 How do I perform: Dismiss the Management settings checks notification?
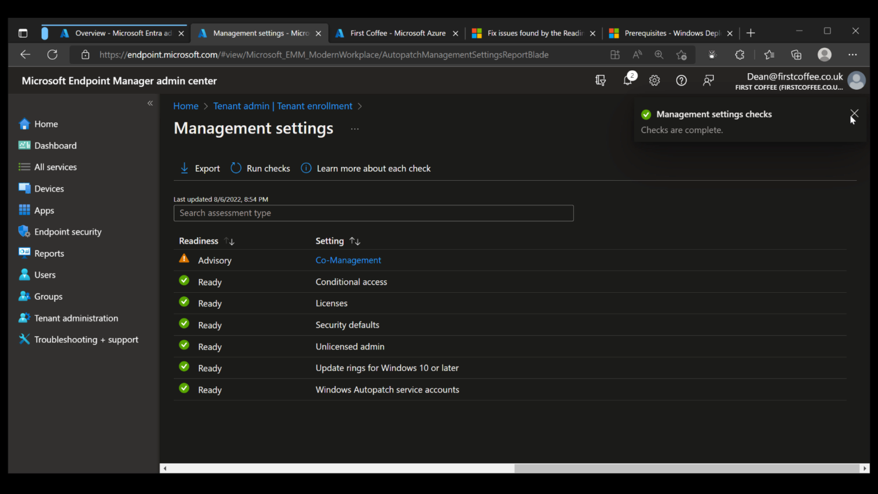[x=854, y=114]
